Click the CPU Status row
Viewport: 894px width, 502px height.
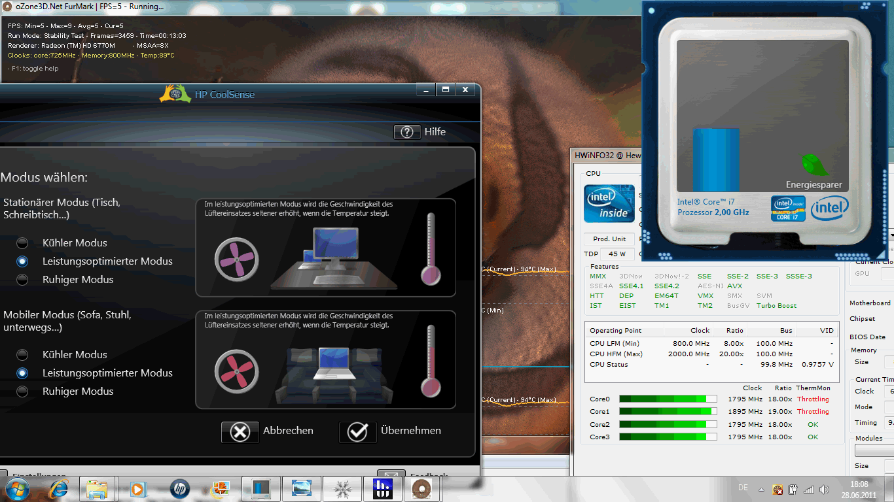click(711, 364)
